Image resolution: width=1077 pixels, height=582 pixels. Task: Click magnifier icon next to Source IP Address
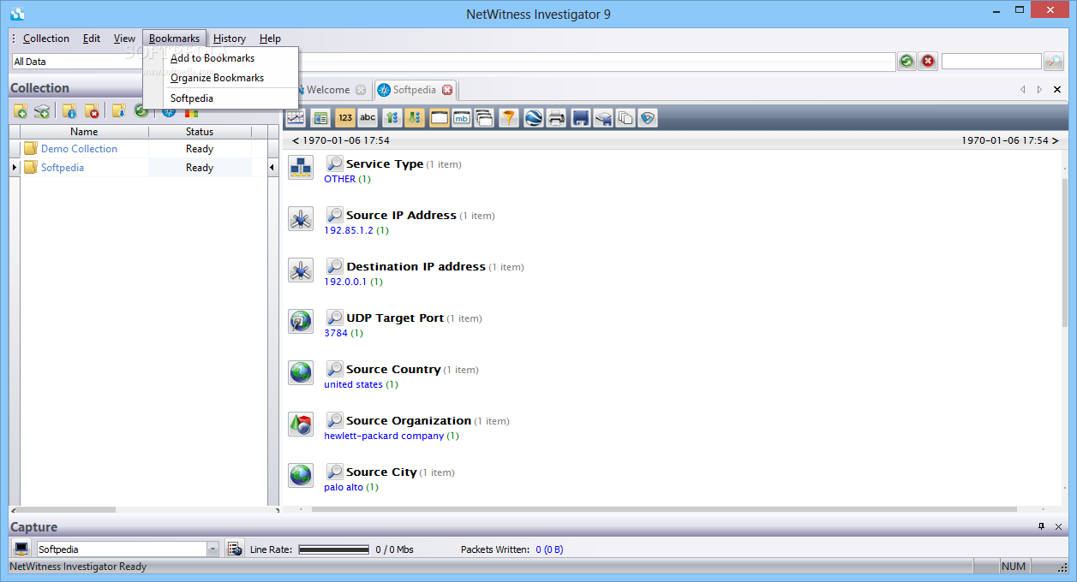[335, 215]
